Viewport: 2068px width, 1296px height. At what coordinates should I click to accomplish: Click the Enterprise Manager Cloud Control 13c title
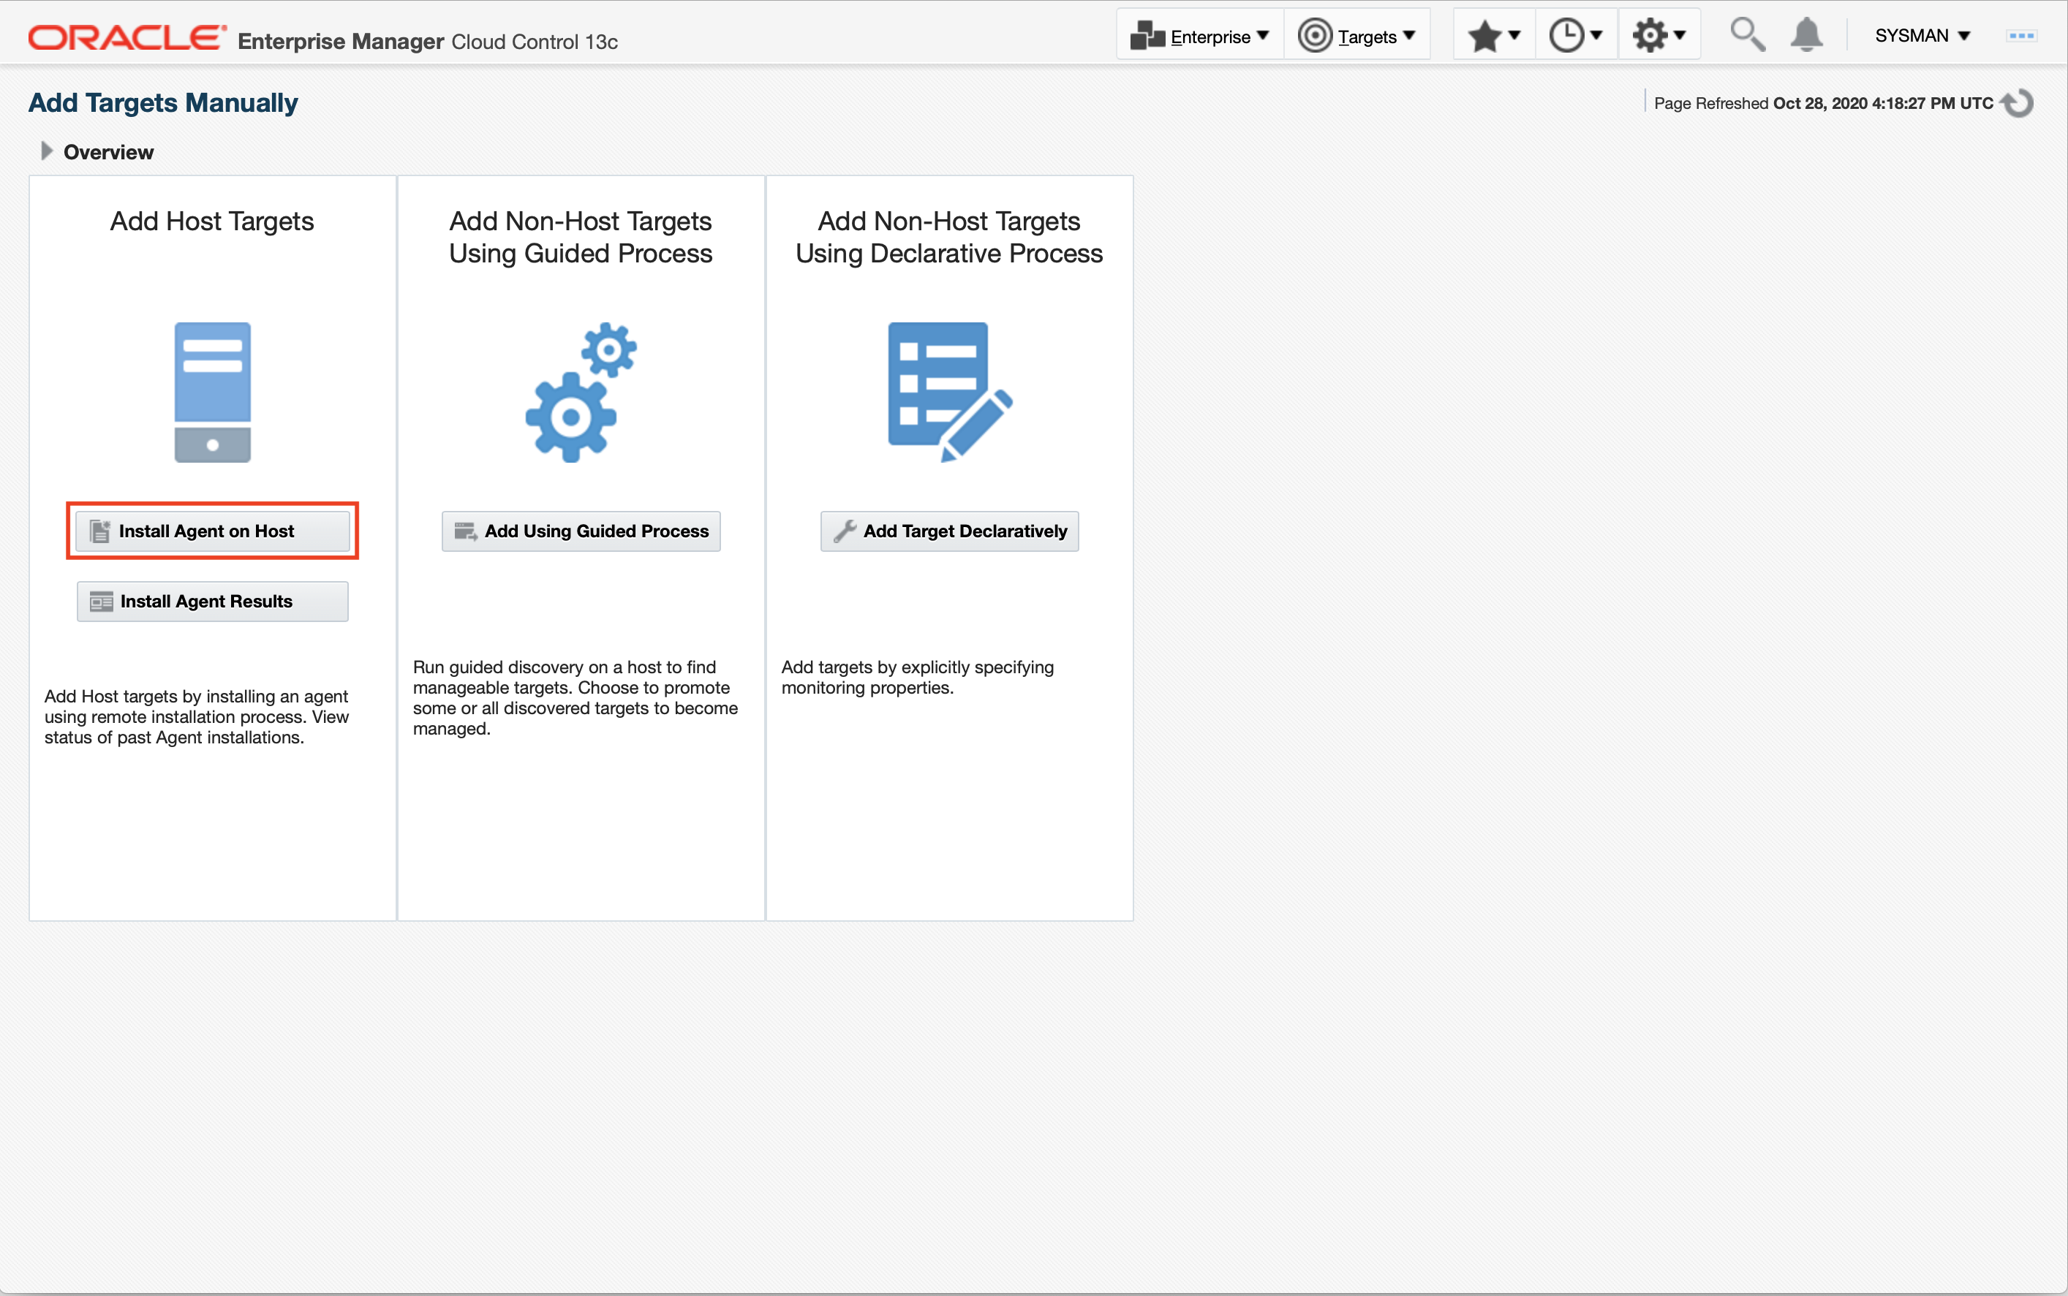pyautogui.click(x=428, y=41)
